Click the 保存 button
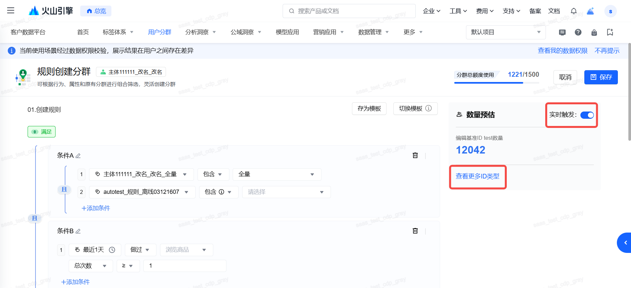This screenshot has height=288, width=631. [601, 77]
